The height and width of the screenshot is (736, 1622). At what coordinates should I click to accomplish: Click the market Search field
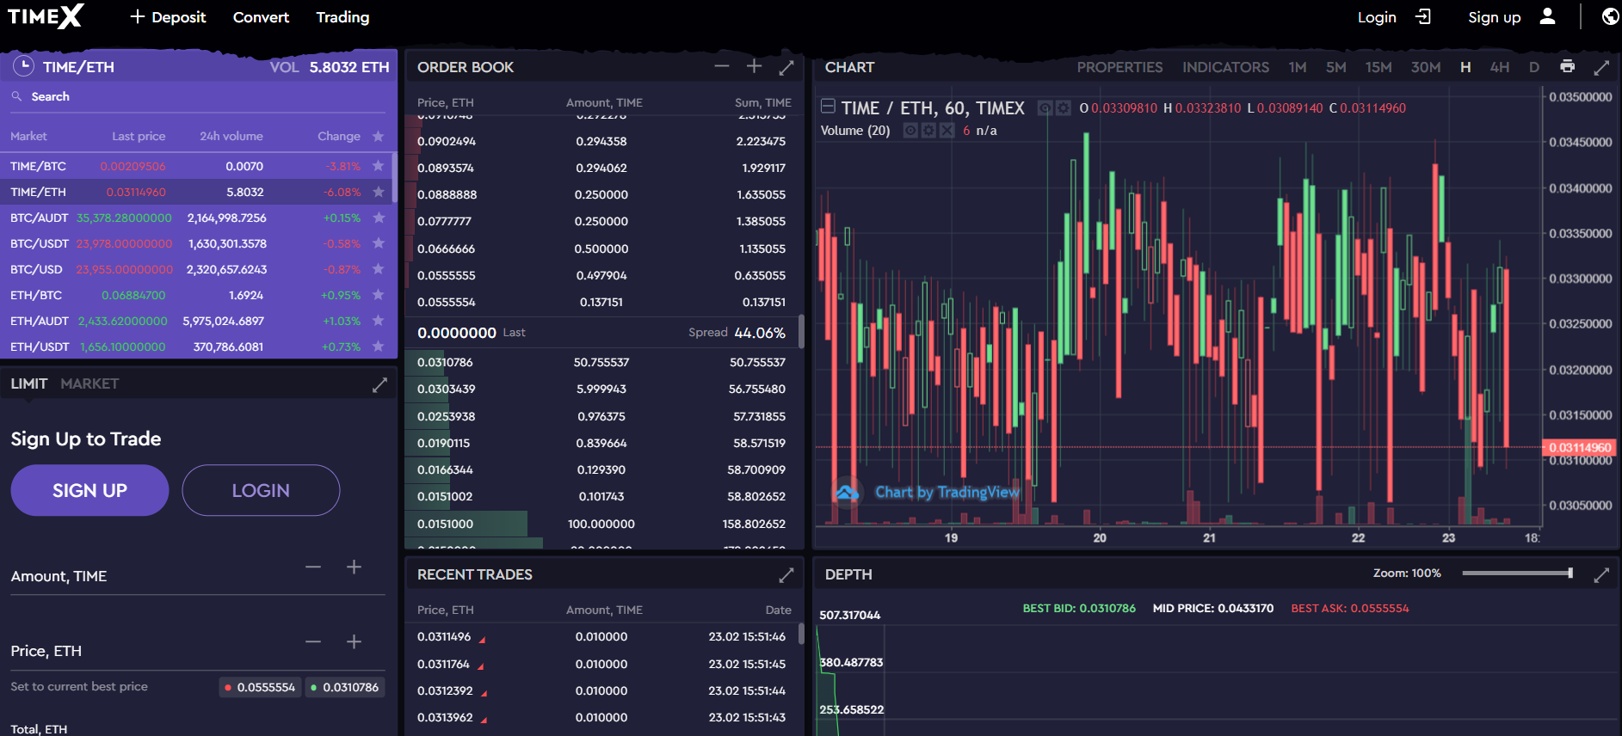(198, 96)
